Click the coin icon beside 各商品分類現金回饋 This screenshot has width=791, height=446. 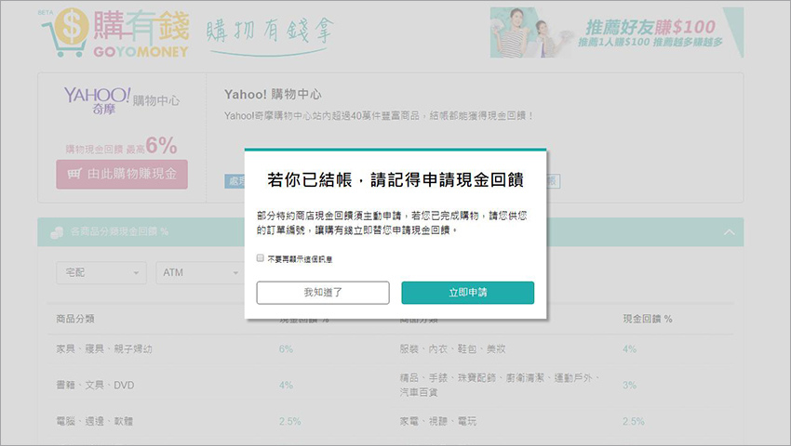pyautogui.click(x=57, y=232)
